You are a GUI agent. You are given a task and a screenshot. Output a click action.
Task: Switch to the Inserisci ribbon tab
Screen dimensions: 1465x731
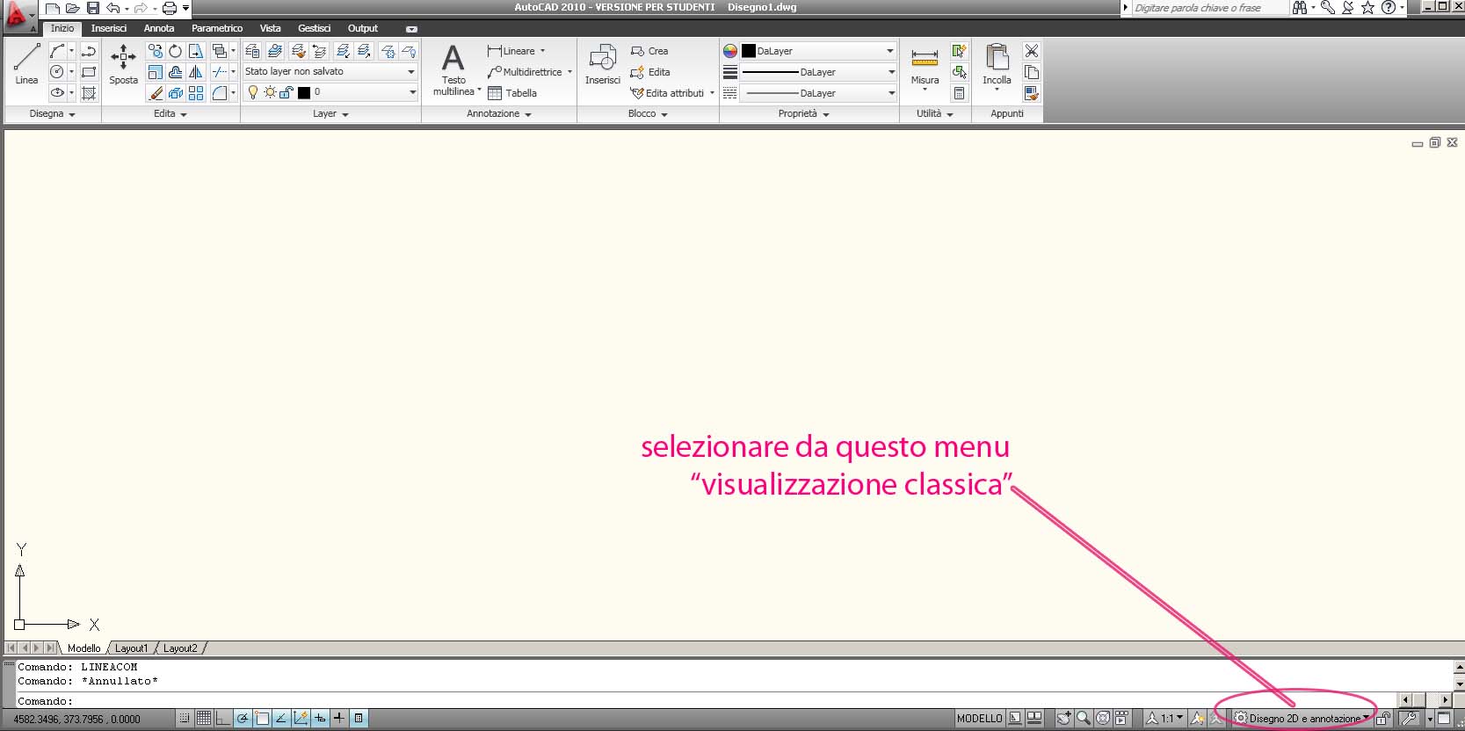coord(109,28)
